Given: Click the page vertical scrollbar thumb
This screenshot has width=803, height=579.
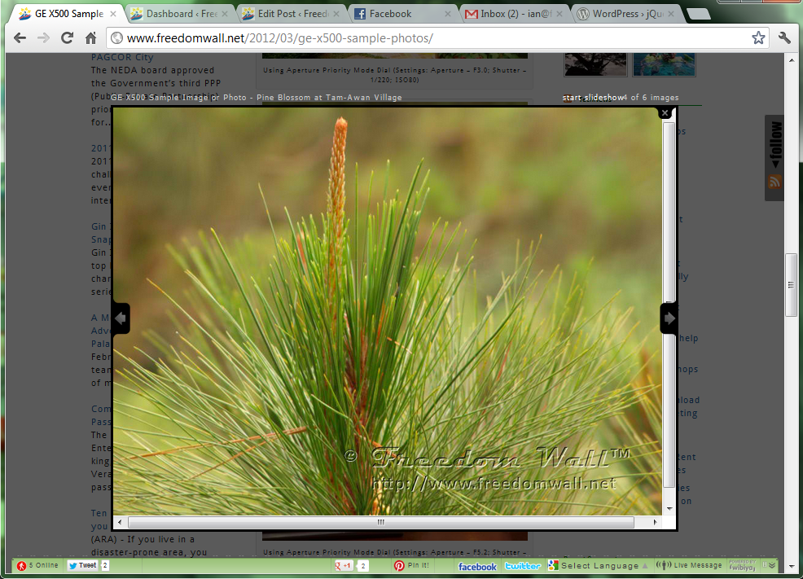Looking at the screenshot, I should point(791,285).
